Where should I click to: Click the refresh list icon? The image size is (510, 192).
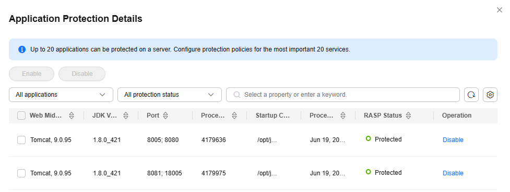pos(471,95)
